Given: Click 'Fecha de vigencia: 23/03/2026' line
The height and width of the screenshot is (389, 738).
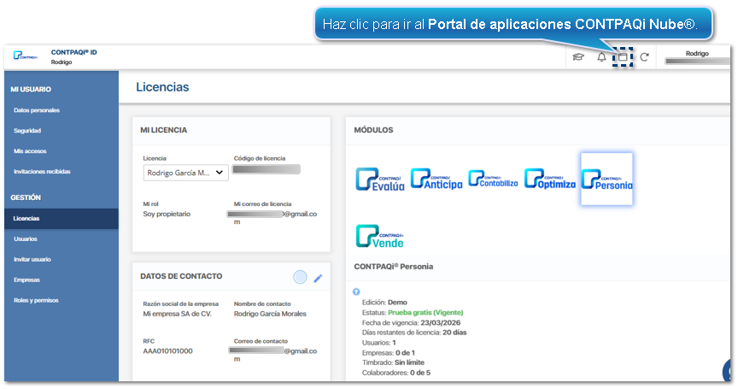Looking at the screenshot, I should 412,322.
